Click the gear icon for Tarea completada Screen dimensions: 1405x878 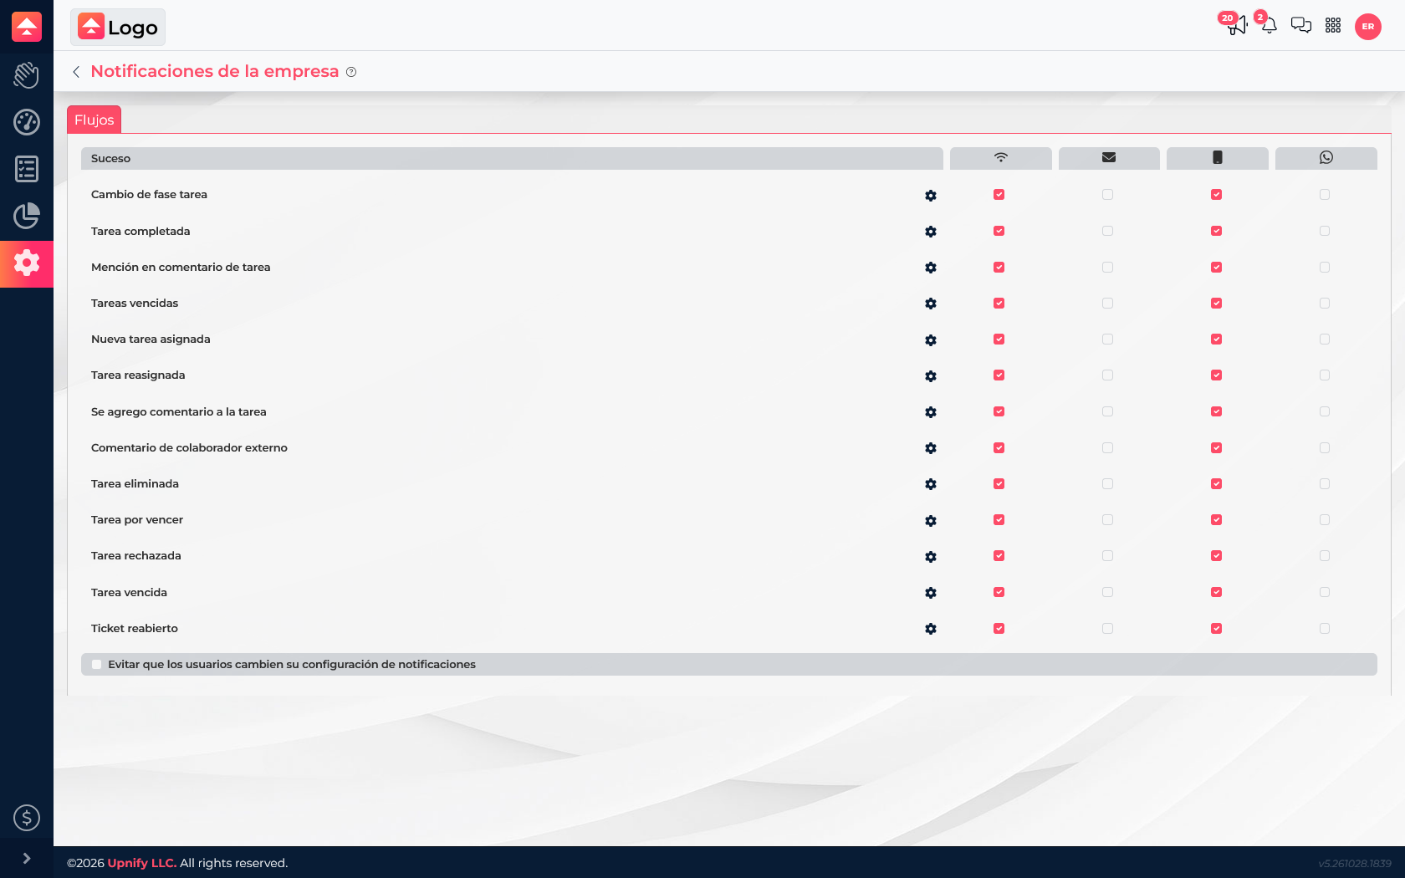[931, 232]
